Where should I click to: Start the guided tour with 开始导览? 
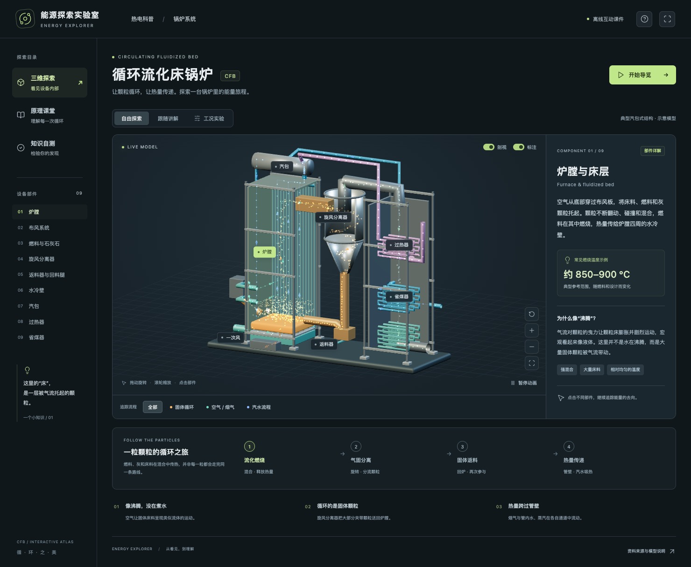pos(642,75)
